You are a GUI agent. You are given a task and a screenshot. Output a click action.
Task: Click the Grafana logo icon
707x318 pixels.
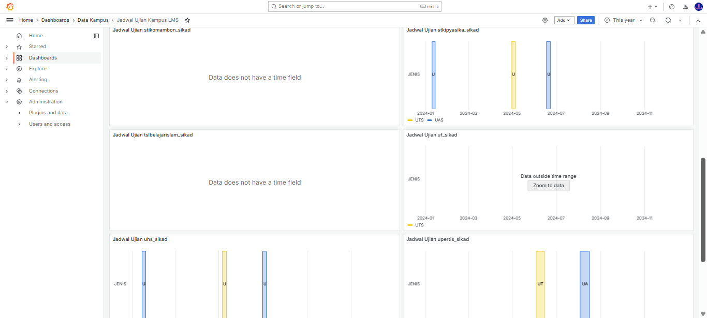point(9,7)
